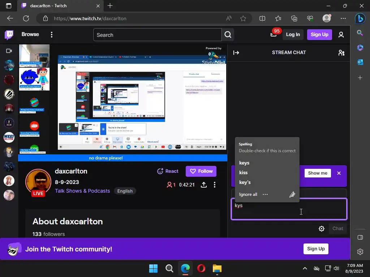Click the Log In button

click(293, 35)
